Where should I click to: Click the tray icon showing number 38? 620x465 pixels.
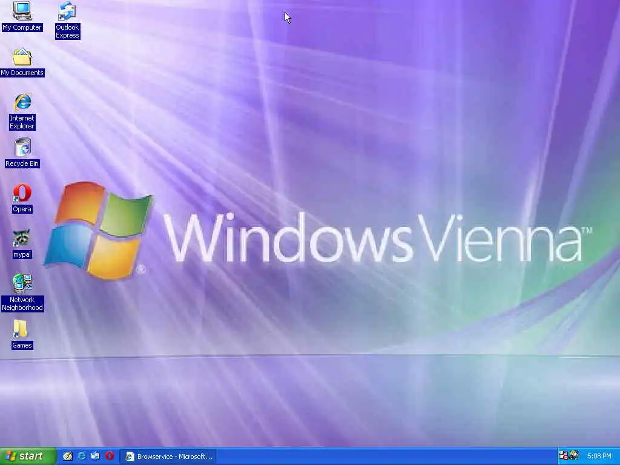(564, 456)
